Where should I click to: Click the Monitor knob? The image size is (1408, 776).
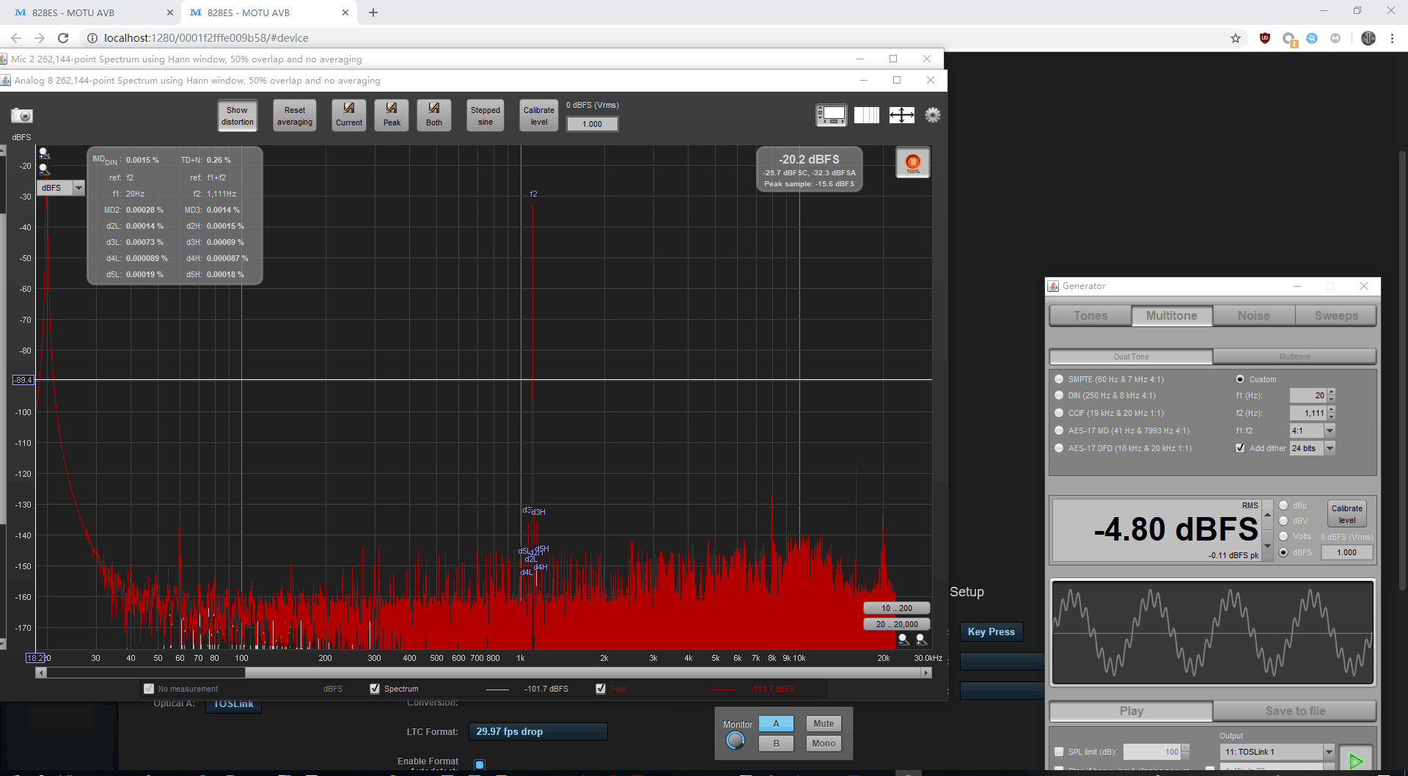(x=736, y=742)
